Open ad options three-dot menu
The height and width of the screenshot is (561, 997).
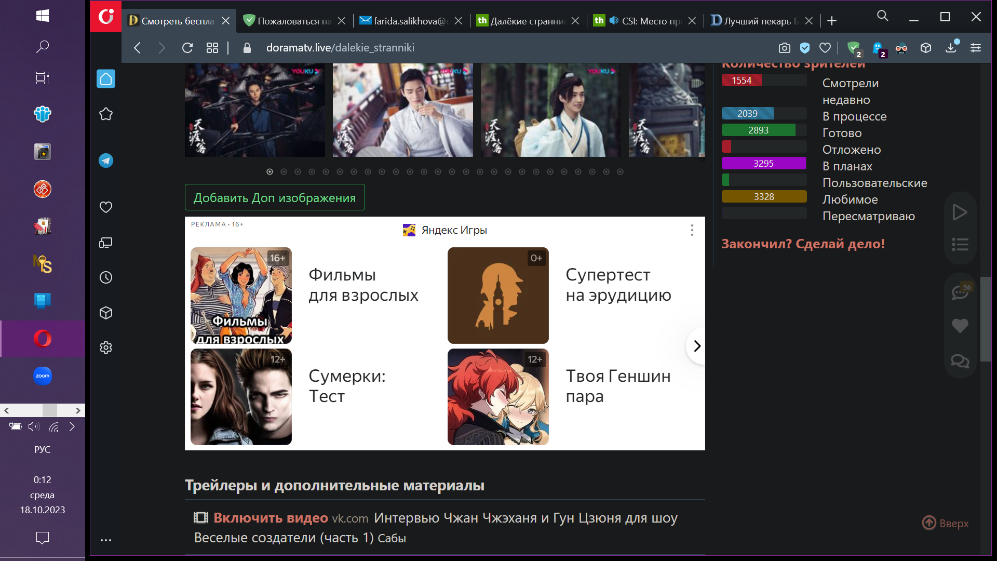pos(692,230)
